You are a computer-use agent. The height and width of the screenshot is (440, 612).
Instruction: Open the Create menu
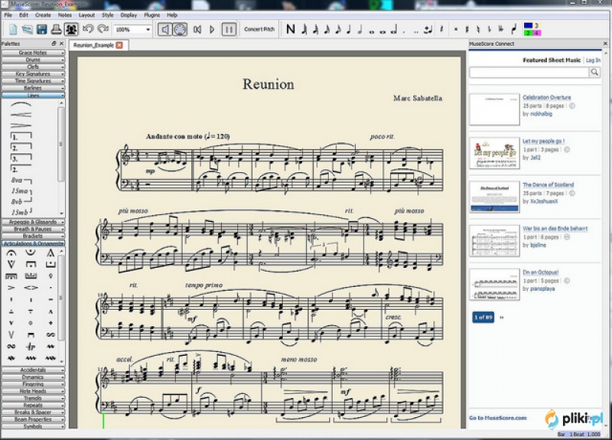[x=43, y=15]
